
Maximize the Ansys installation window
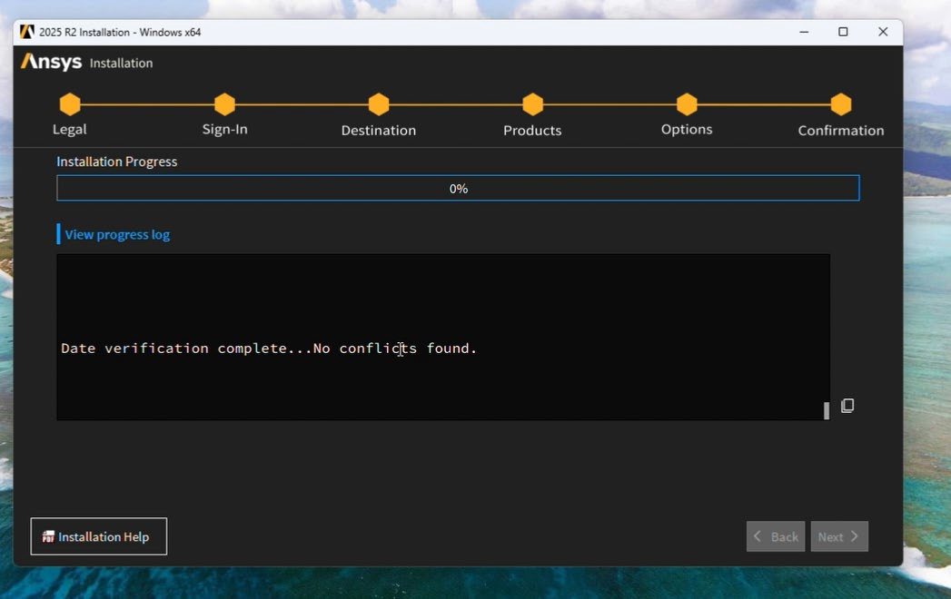(x=843, y=32)
